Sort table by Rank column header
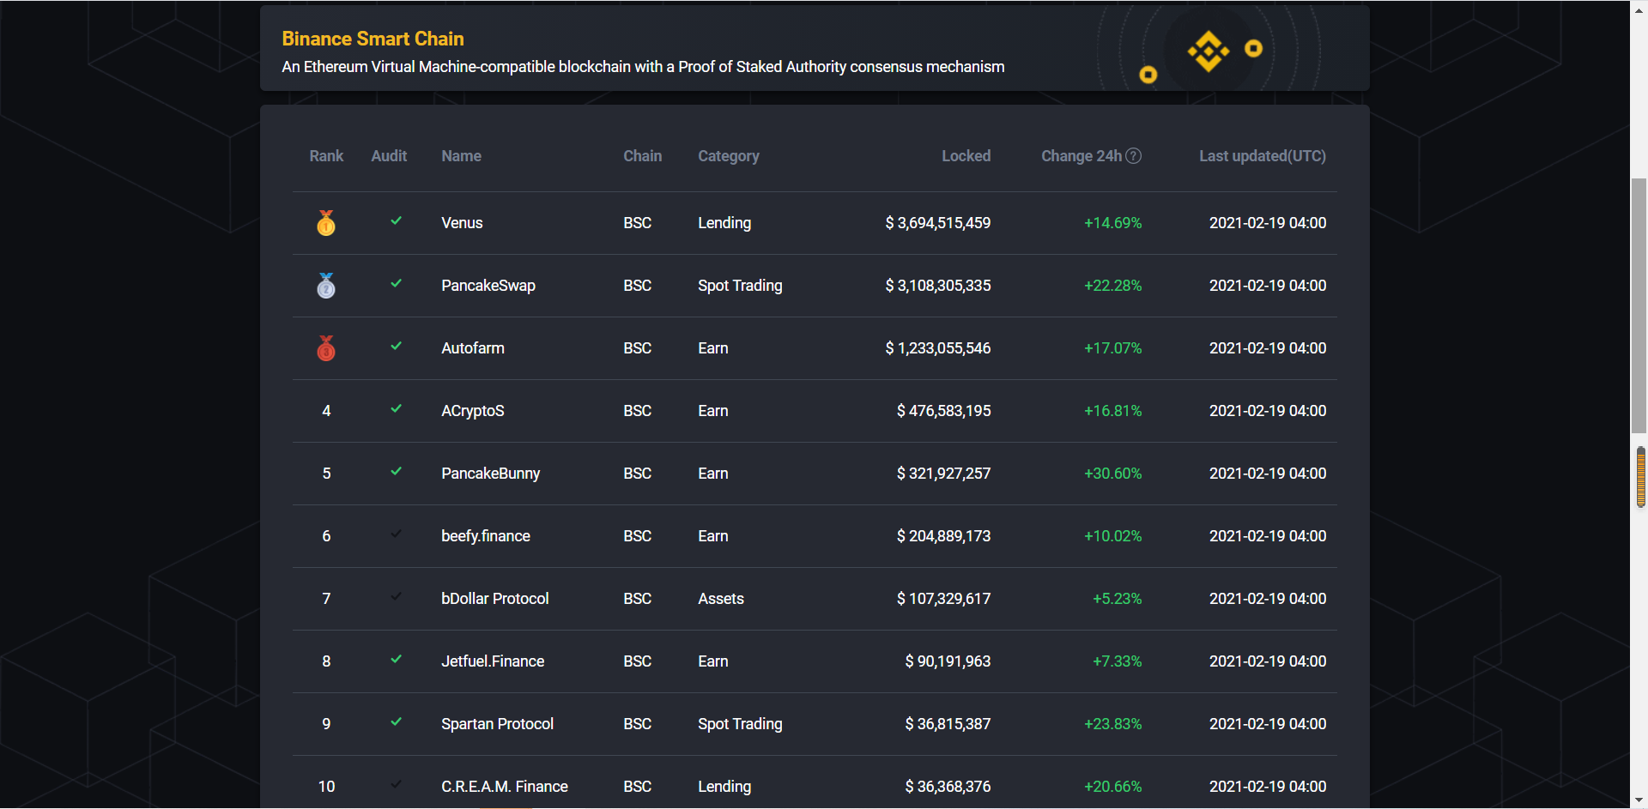1648x809 pixels. 326,156
